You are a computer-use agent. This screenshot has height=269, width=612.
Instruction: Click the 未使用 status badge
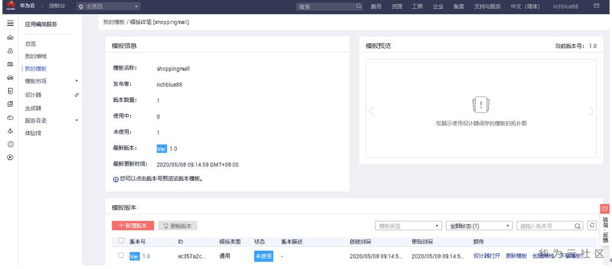click(263, 256)
